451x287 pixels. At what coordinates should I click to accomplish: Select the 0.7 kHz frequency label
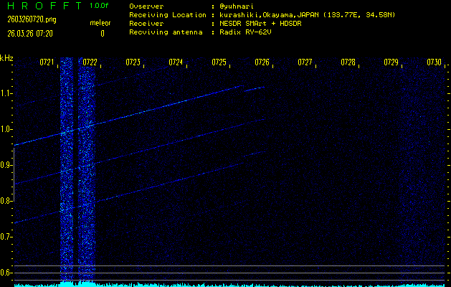click(x=6, y=236)
